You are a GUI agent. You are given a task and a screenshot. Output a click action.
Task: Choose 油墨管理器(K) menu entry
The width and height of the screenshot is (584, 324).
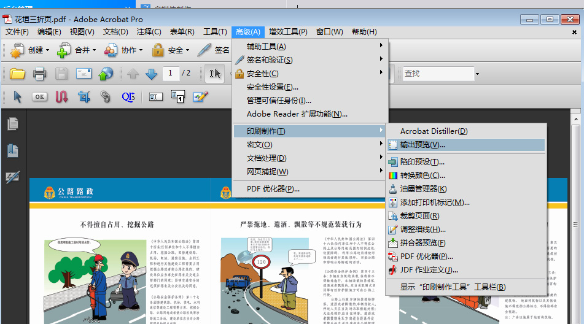[466, 189]
